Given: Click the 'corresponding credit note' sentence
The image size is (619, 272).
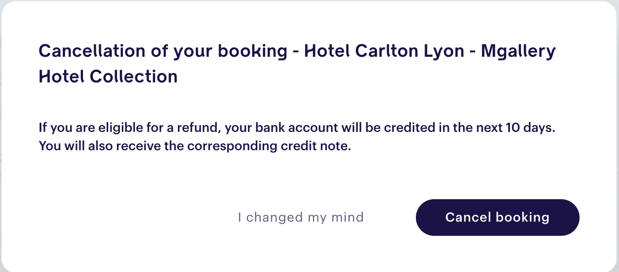Looking at the screenshot, I should pyautogui.click(x=198, y=147).
